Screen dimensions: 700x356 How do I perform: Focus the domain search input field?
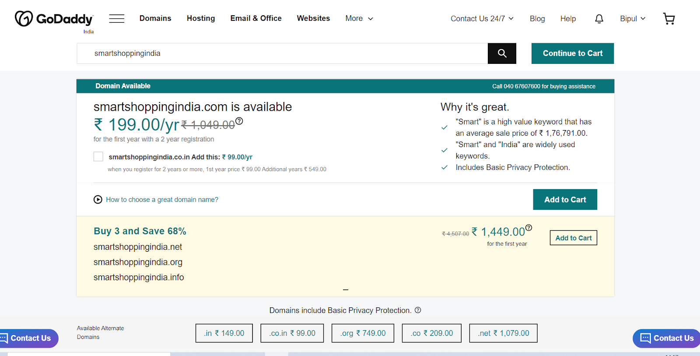[282, 53]
